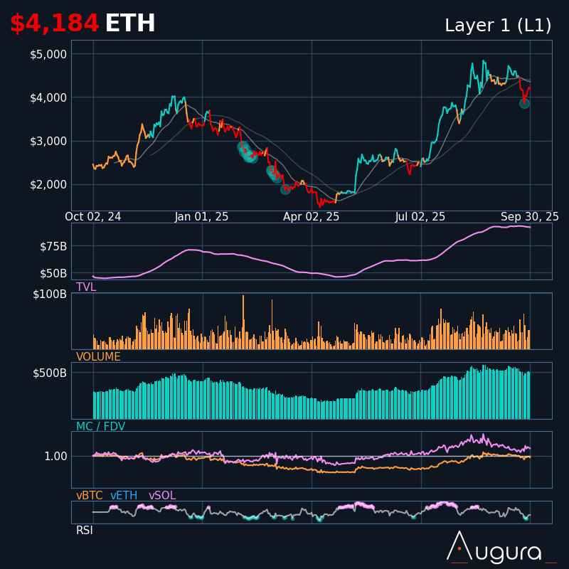Expand the VOLUME panel label
Image resolution: width=569 pixels, height=569 pixels.
(x=98, y=357)
